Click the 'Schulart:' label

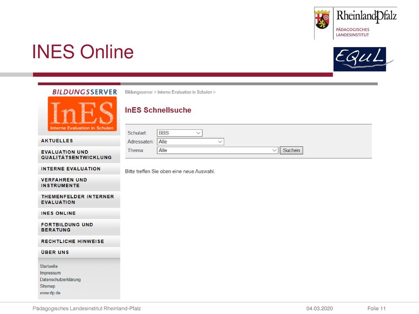click(137, 133)
